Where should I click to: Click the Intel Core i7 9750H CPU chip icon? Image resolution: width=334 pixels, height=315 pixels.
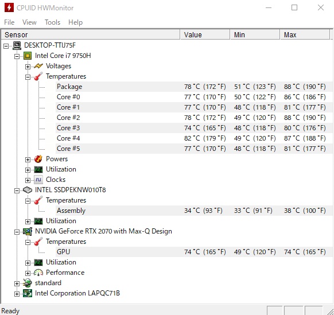[28, 56]
